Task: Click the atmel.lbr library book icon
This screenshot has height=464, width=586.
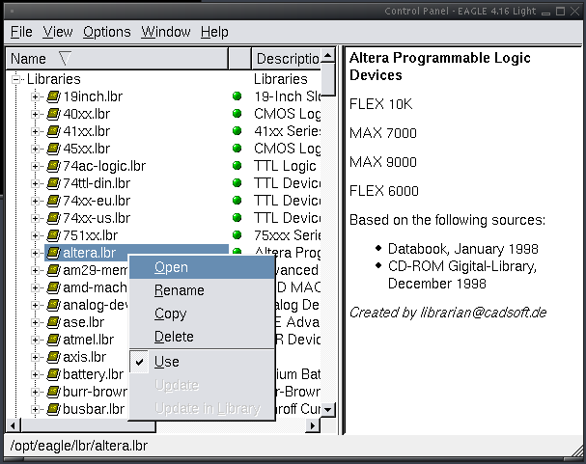Action: (x=53, y=340)
